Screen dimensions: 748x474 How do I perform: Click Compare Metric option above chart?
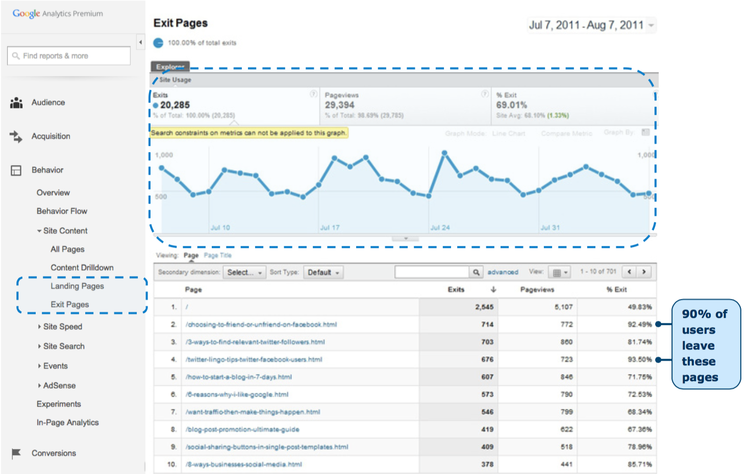[x=566, y=134]
